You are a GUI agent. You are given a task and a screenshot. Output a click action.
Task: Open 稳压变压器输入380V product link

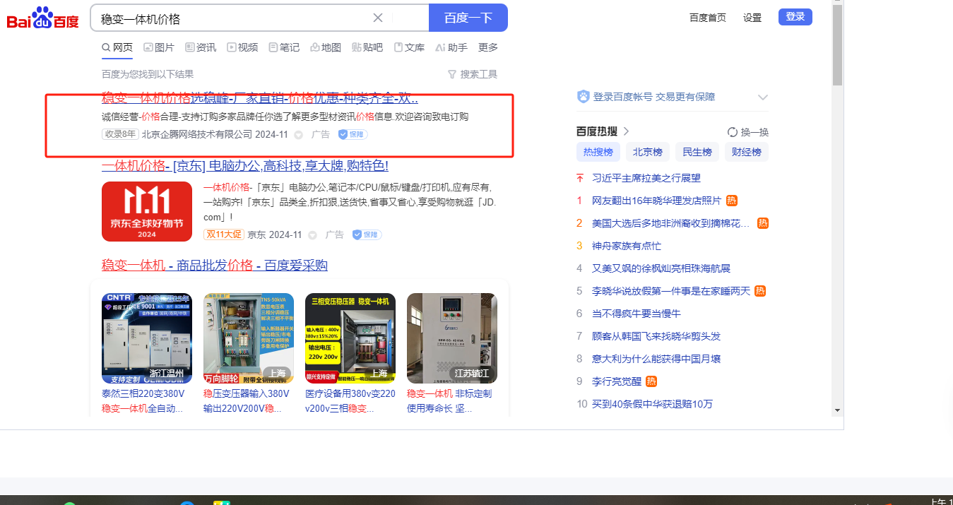[247, 400]
